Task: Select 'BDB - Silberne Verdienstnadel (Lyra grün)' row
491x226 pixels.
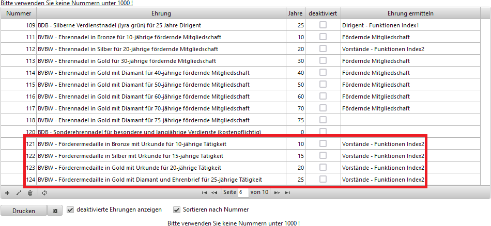Action: click(x=240, y=25)
